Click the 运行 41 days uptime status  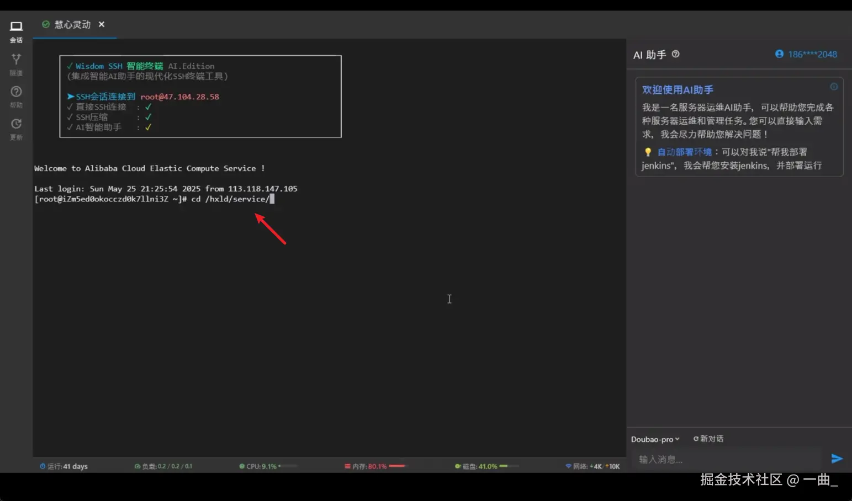[x=63, y=466]
